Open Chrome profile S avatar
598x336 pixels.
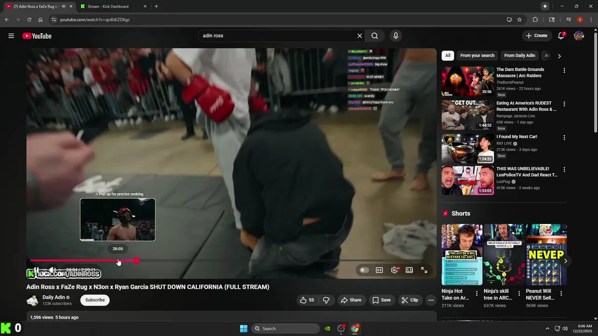(x=580, y=20)
